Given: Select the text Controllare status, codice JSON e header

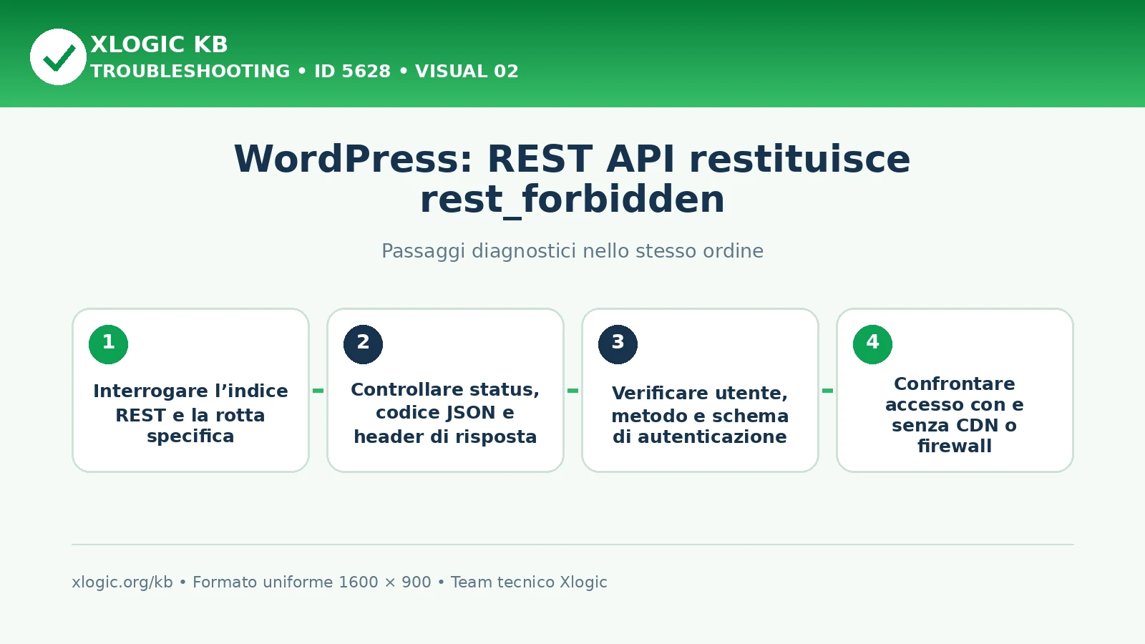Looking at the screenshot, I should (445, 413).
